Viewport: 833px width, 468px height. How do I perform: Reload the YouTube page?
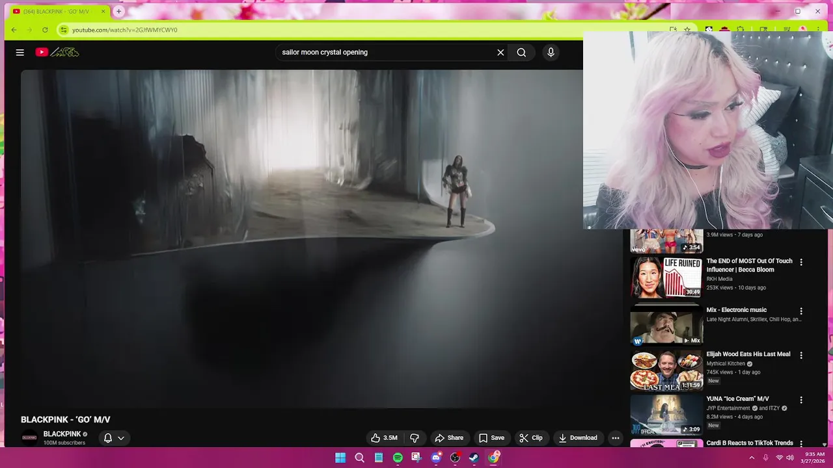(45, 30)
